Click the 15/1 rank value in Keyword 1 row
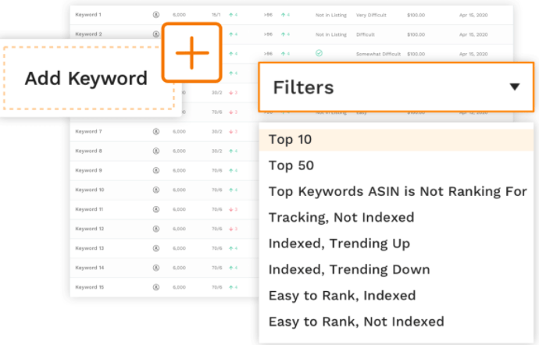This screenshot has height=345, width=539. click(x=216, y=15)
